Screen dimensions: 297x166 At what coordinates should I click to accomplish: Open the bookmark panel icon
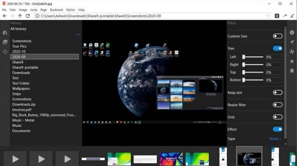pos(292,71)
